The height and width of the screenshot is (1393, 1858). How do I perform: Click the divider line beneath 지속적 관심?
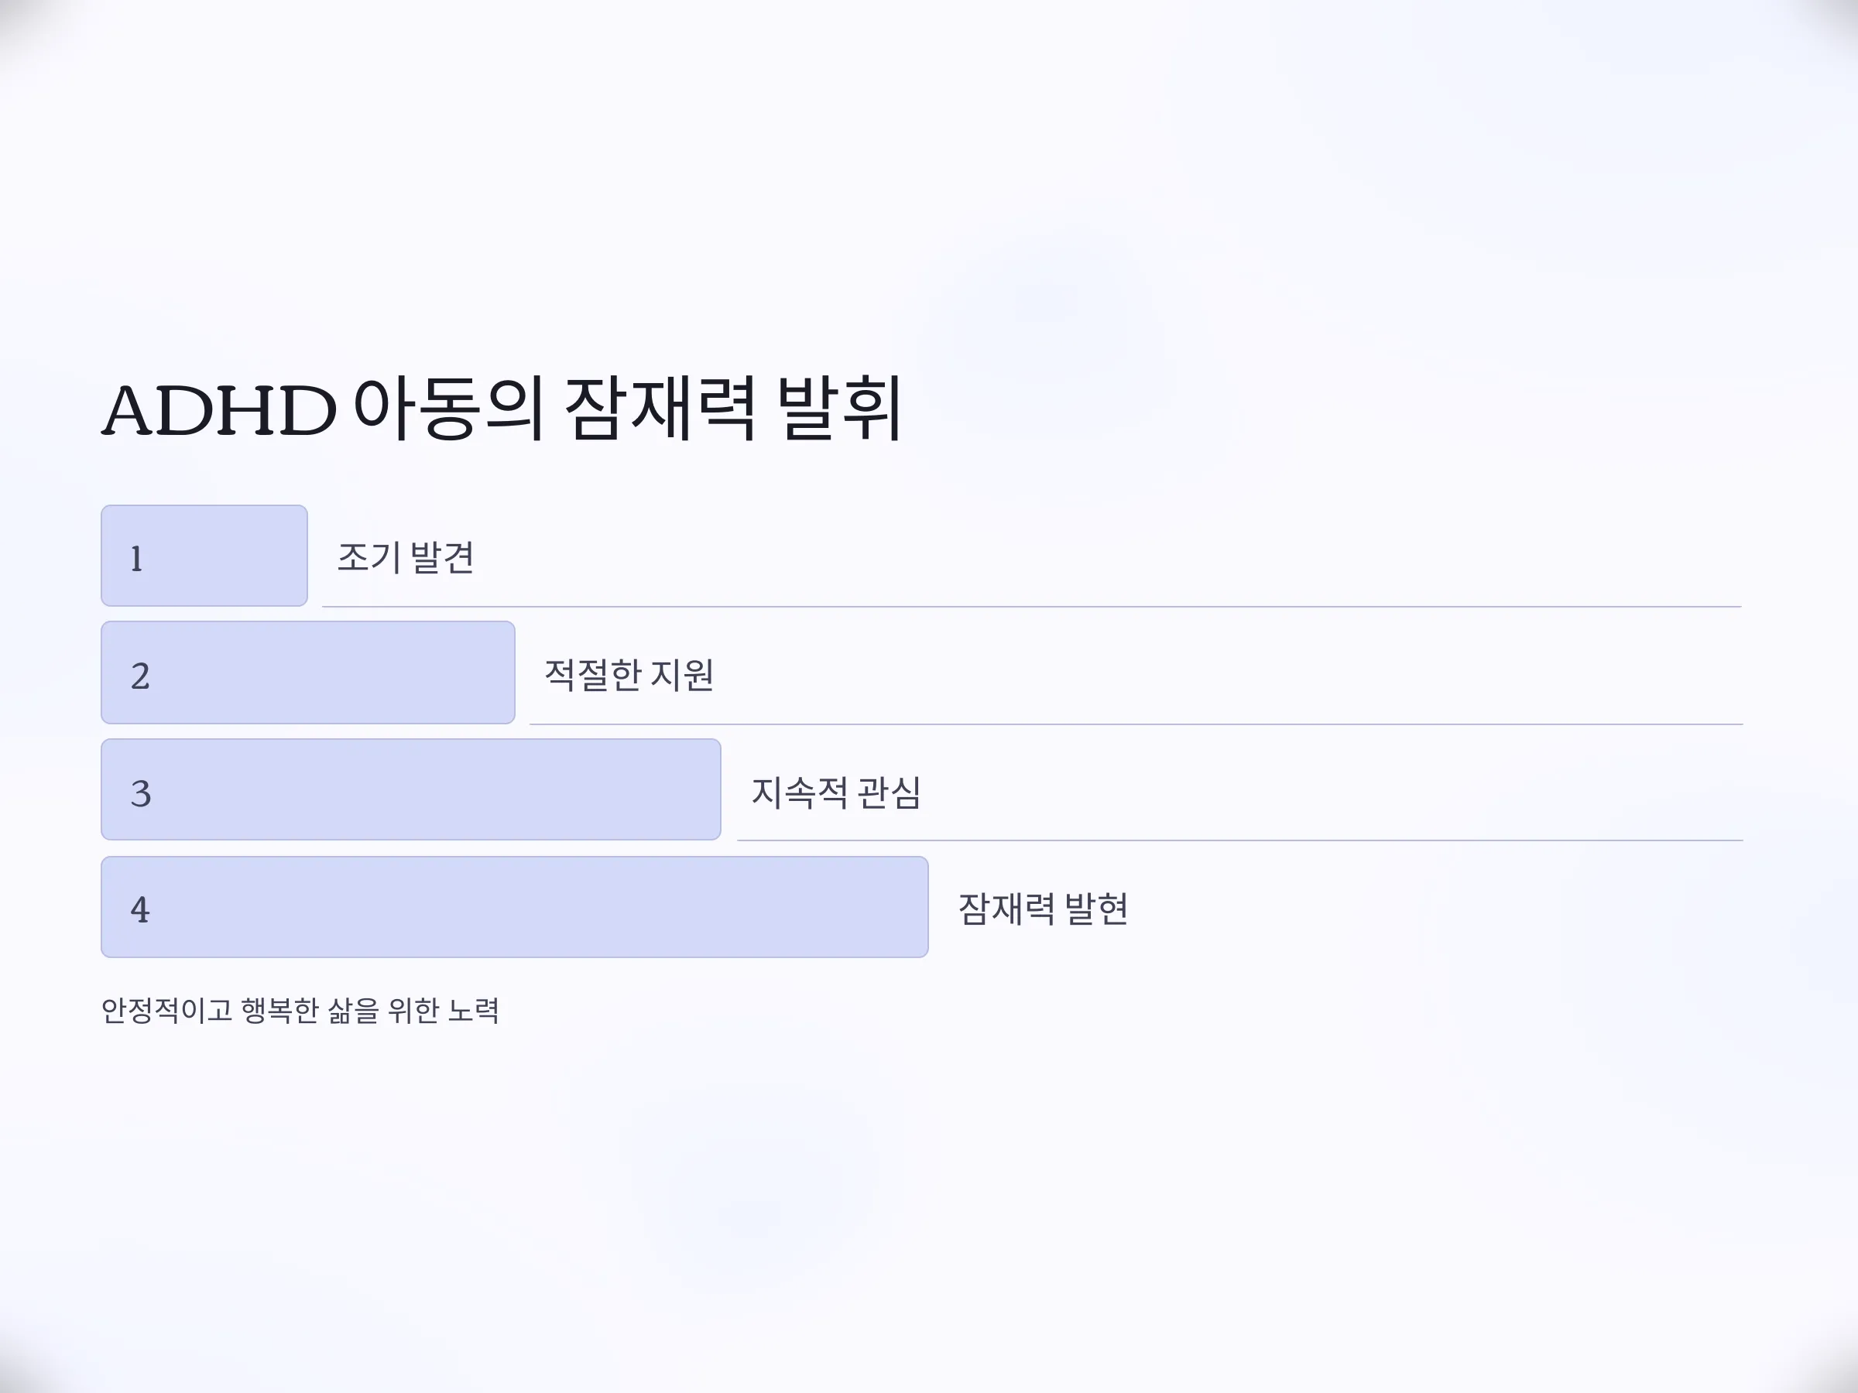click(x=1239, y=840)
